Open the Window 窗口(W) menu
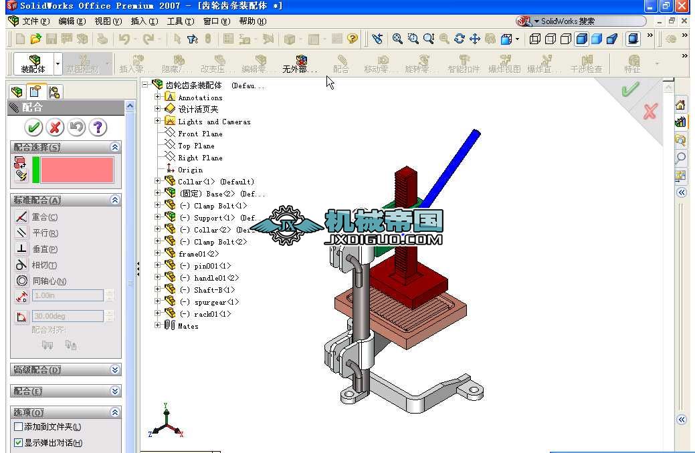 pyautogui.click(x=217, y=21)
